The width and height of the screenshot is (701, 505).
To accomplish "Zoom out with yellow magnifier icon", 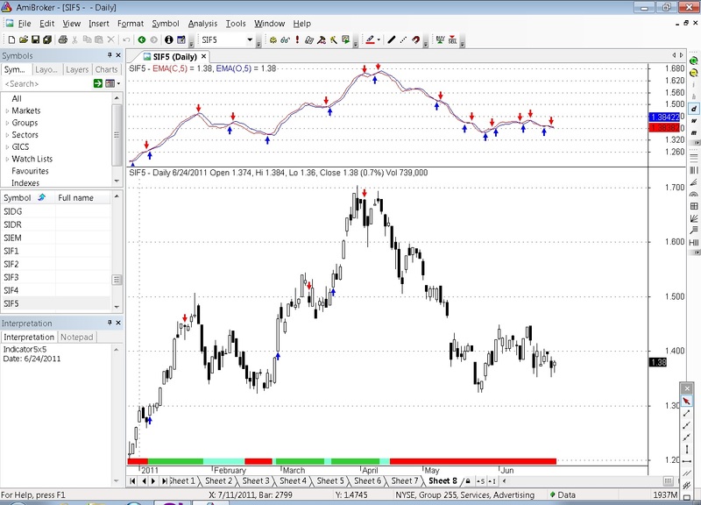I will click(693, 73).
